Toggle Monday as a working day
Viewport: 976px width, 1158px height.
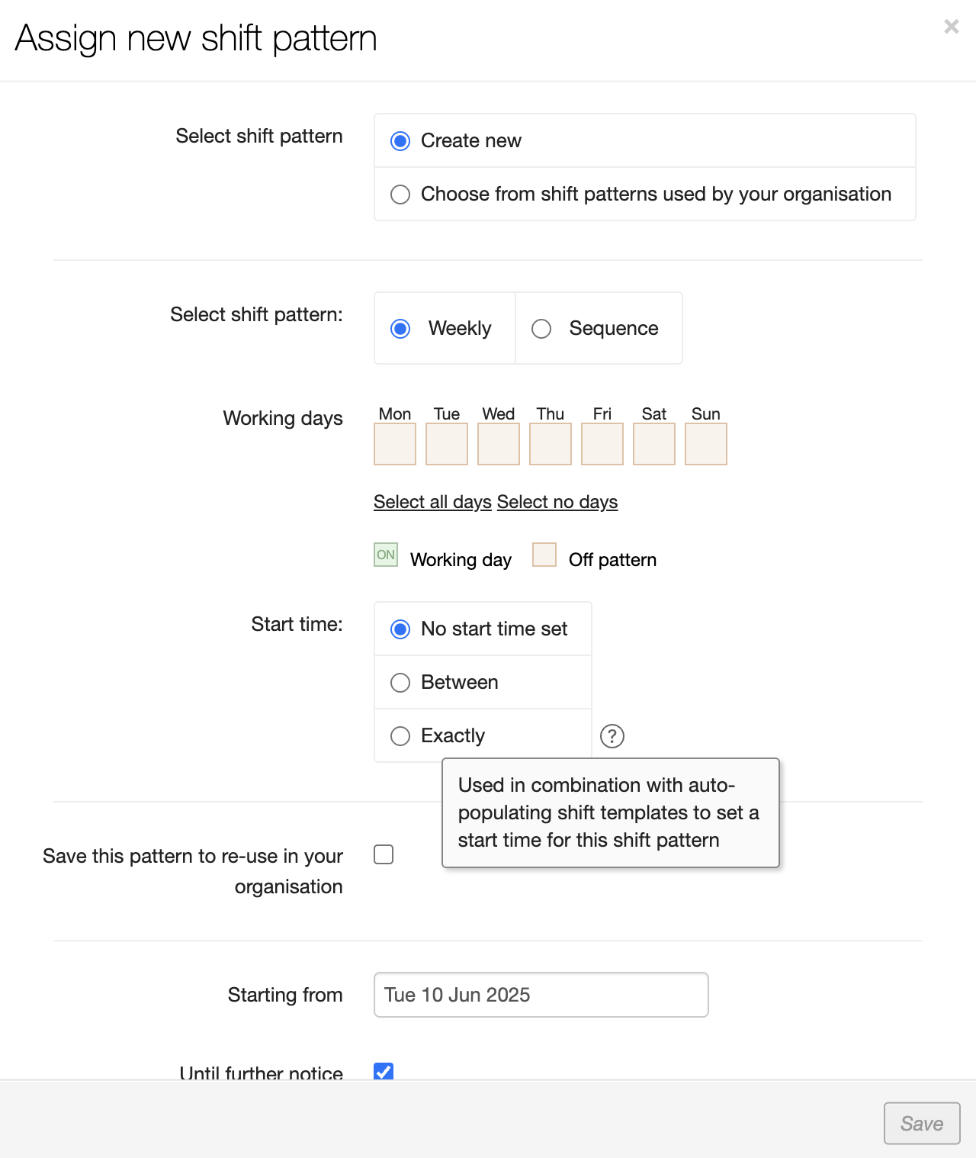tap(394, 444)
